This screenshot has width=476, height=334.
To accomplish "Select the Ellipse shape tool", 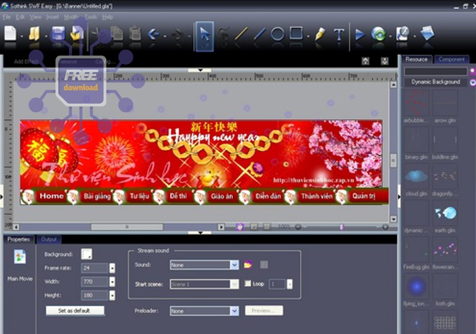I will click(278, 34).
